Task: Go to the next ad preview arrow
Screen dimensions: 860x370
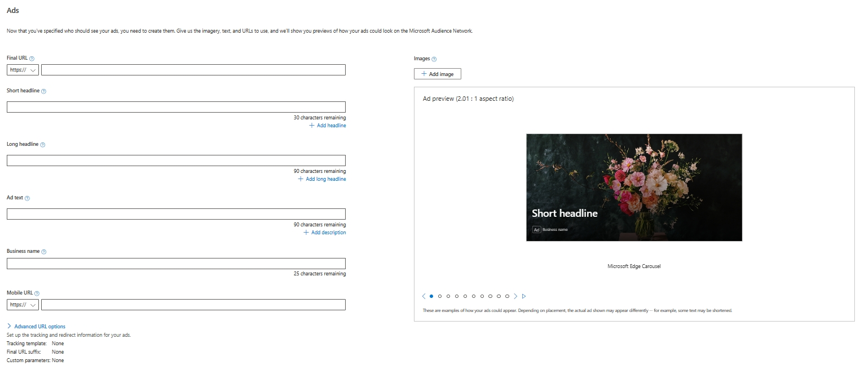Action: click(x=515, y=296)
